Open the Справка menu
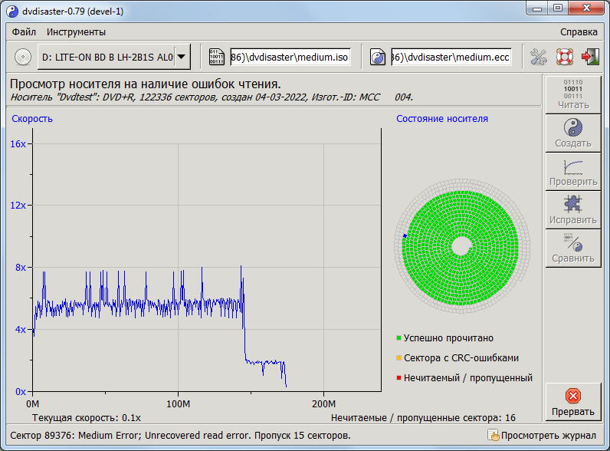The height and width of the screenshot is (451, 610). coord(579,32)
